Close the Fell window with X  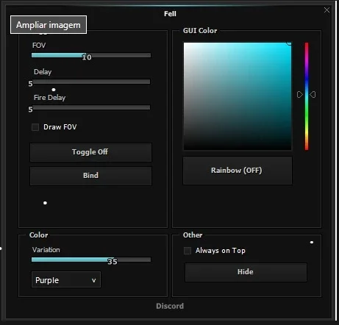pyautogui.click(x=326, y=10)
